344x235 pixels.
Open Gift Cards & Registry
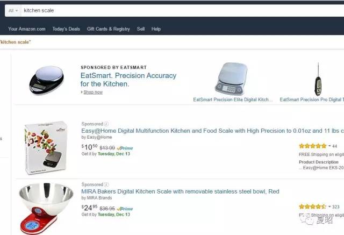click(109, 29)
